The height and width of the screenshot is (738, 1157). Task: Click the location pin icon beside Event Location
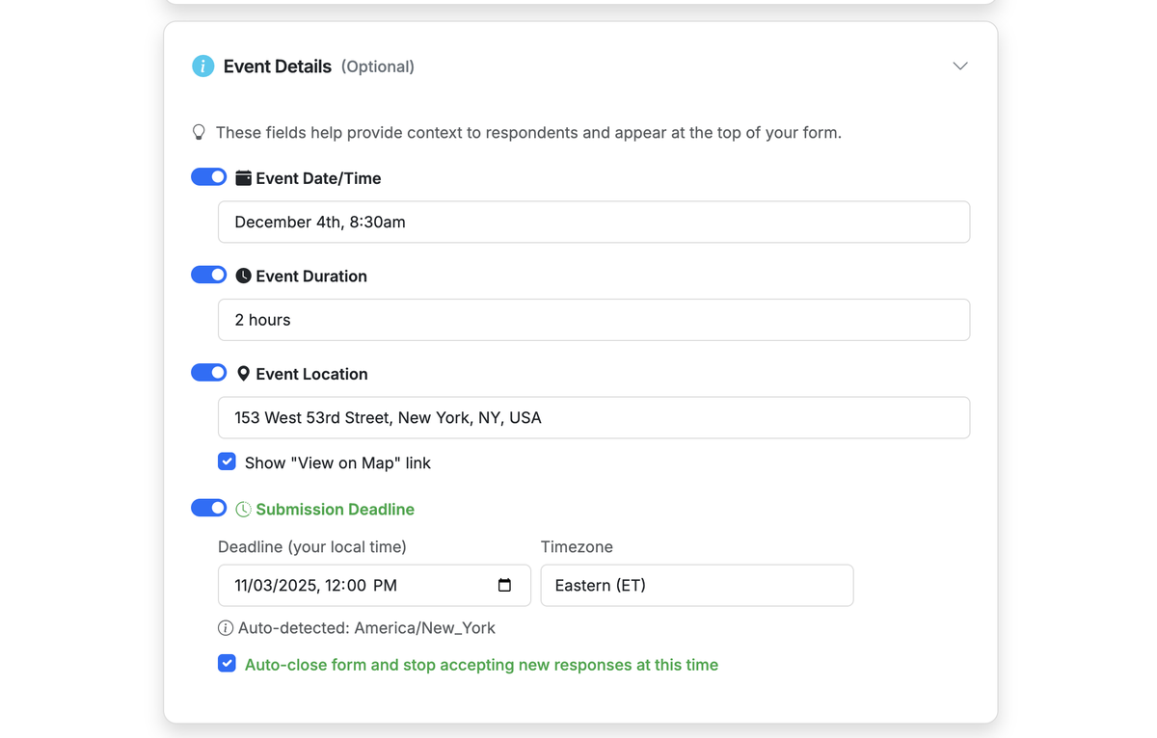click(243, 374)
